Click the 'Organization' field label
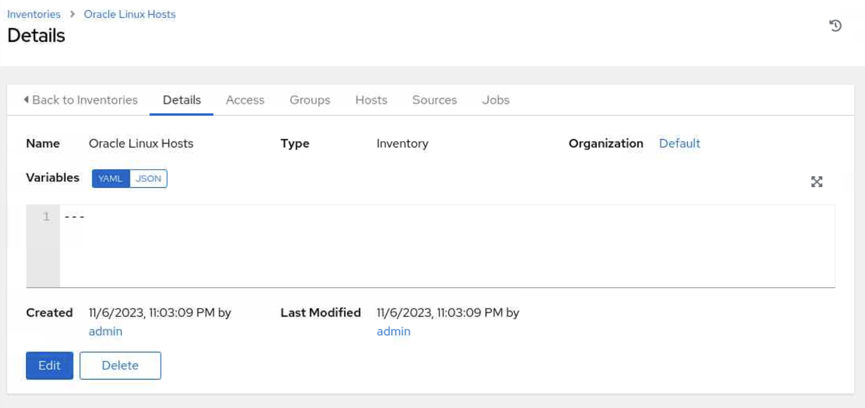The height and width of the screenshot is (408, 865). [606, 144]
